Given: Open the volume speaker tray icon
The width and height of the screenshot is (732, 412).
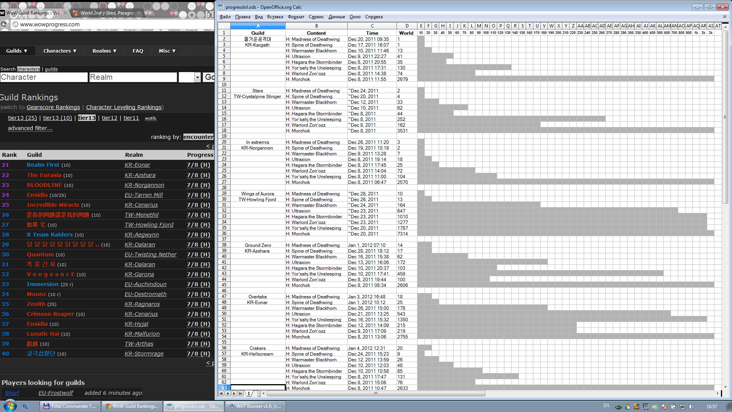Looking at the screenshot, I should 692,407.
